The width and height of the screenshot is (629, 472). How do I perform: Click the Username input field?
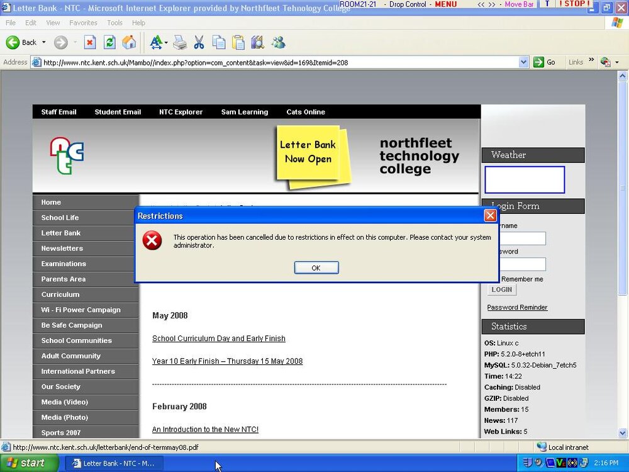tap(523, 239)
